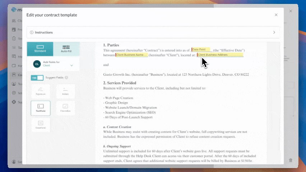Image resolution: width=306 pixels, height=172 pixels.
Task: Select the TextField tool
Action: pos(40,108)
